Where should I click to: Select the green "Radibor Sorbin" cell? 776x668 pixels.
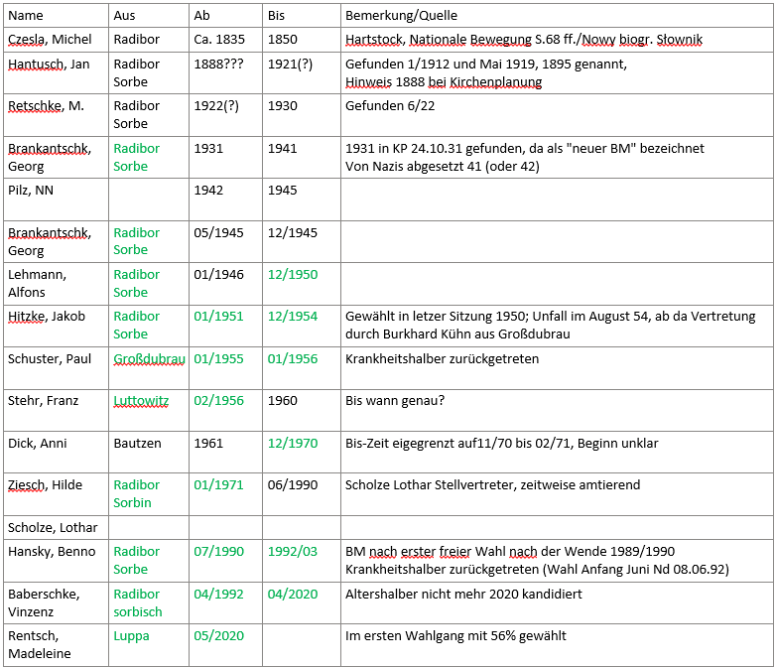tap(137, 494)
